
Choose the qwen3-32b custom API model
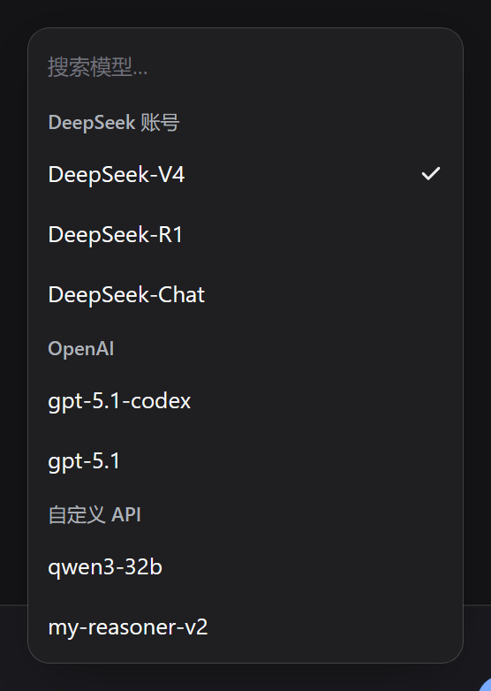click(245, 567)
